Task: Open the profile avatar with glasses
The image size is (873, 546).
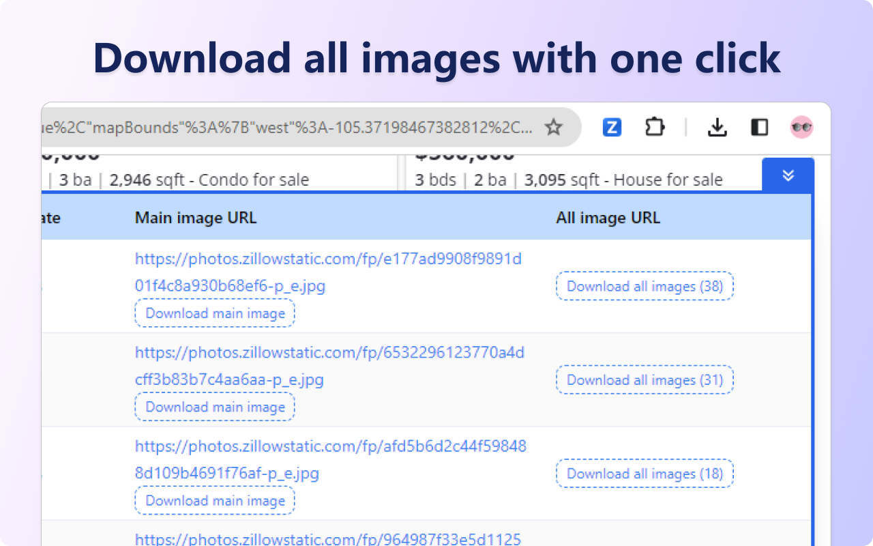Action: coord(801,127)
